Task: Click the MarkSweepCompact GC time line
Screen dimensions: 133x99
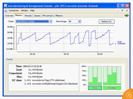Action: [51, 84]
